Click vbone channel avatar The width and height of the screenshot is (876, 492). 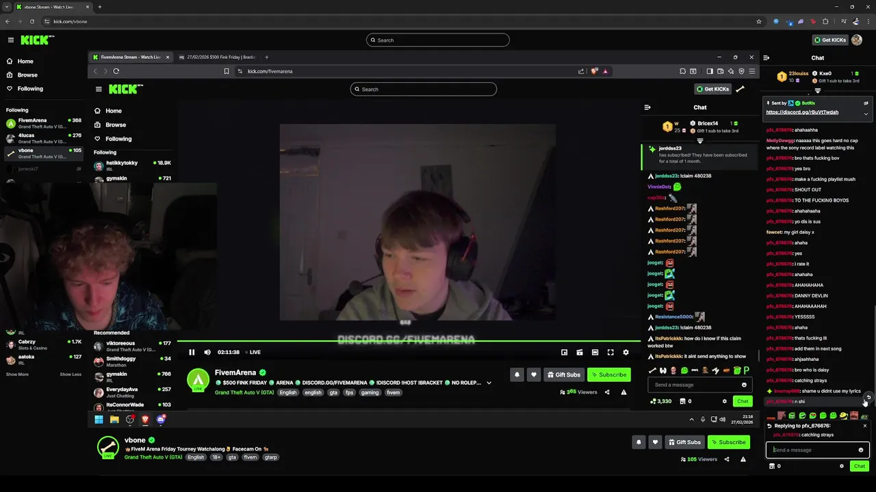coord(108,448)
